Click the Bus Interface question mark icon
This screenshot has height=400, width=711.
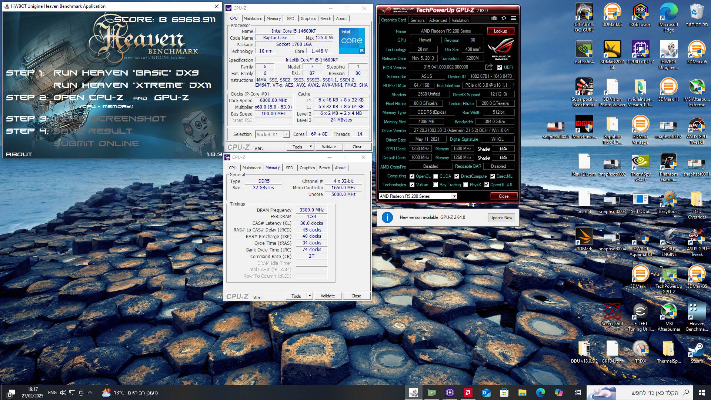coord(514,85)
